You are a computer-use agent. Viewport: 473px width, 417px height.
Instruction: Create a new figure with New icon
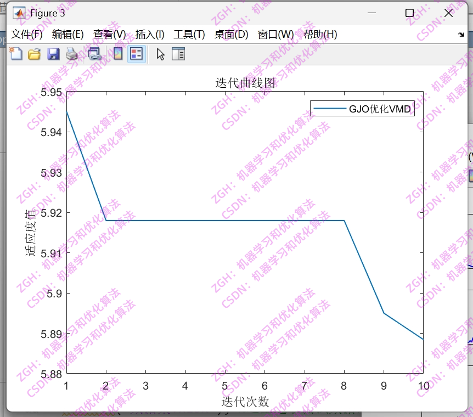tap(16, 54)
